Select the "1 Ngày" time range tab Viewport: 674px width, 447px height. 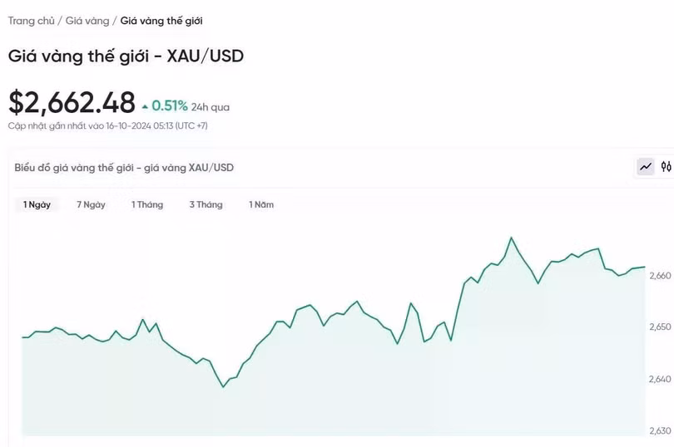coord(37,204)
